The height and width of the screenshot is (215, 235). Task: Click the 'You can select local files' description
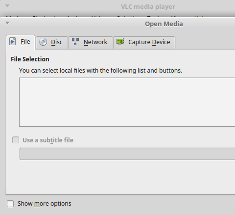coord(100,71)
